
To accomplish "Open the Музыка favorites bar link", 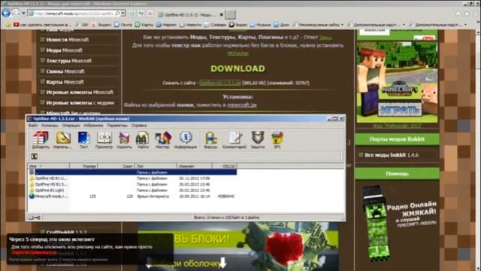I will [261, 25].
